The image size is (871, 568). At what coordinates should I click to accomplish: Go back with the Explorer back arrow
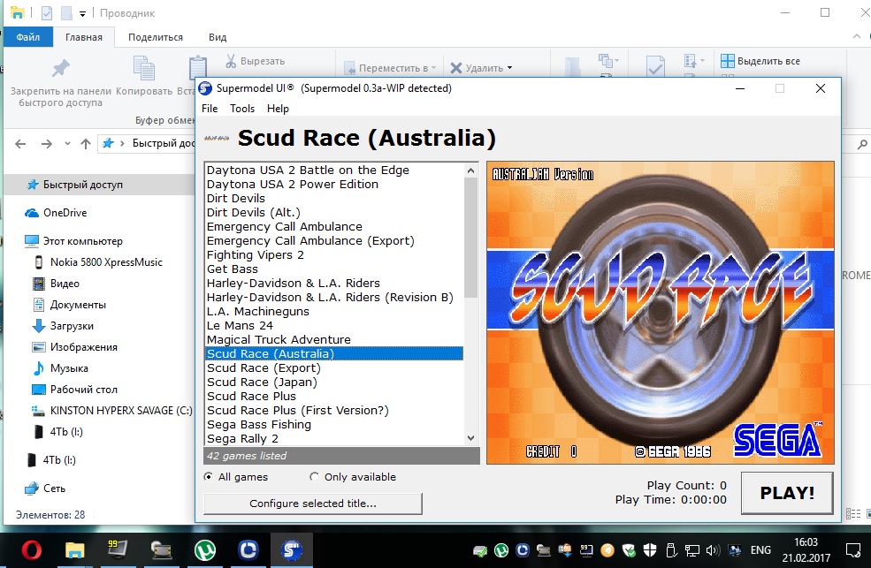[x=20, y=144]
